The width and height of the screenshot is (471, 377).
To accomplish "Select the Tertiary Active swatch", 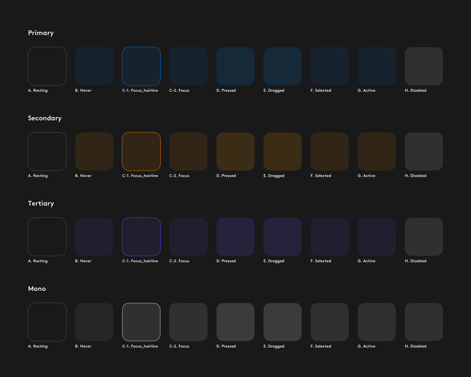I will pyautogui.click(x=377, y=237).
